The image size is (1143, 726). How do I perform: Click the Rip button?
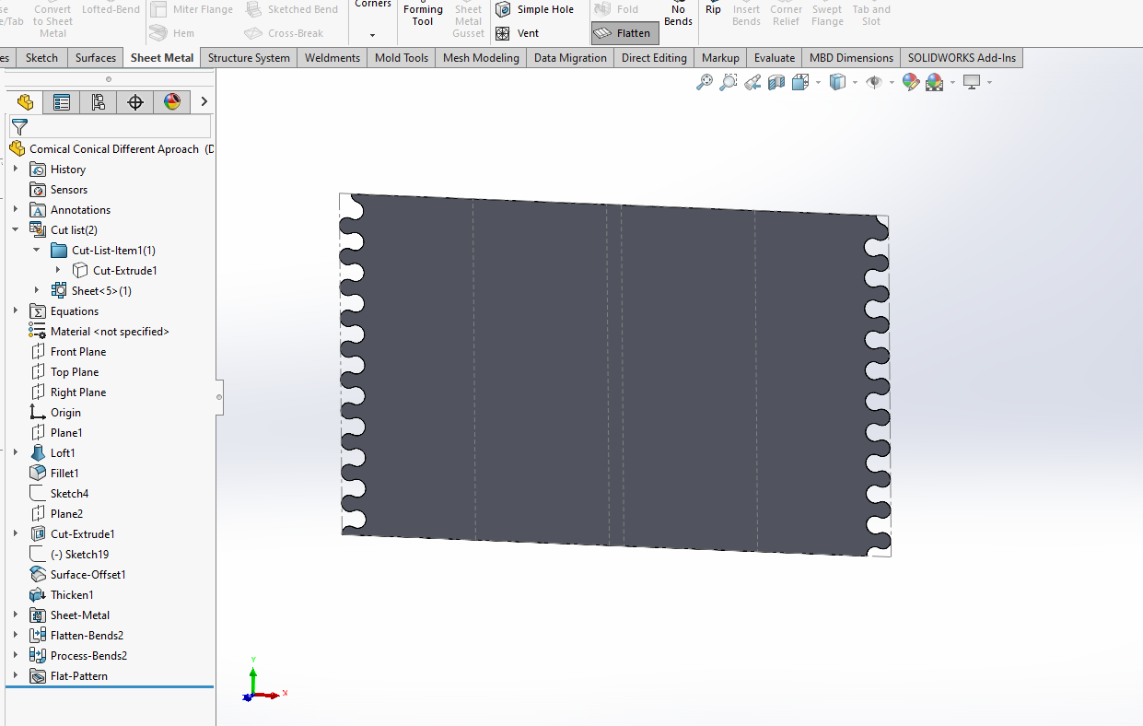[713, 9]
